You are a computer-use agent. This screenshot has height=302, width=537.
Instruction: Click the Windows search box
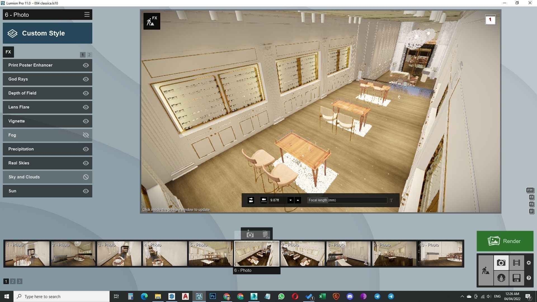tap(62, 296)
